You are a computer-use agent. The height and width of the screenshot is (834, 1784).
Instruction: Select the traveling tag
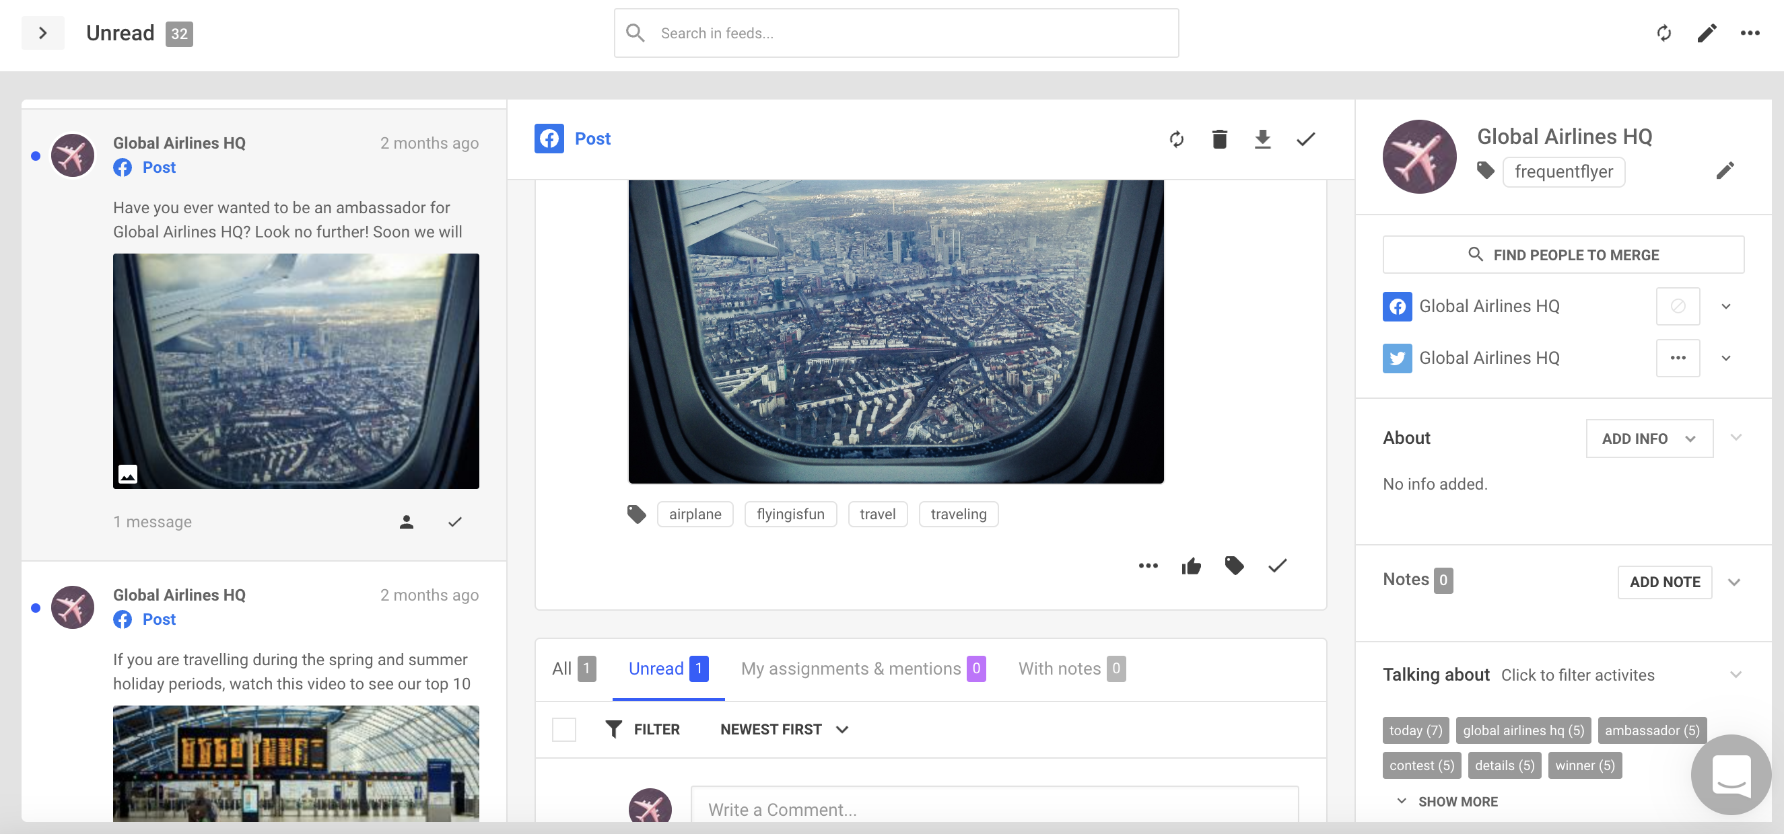[x=959, y=514]
